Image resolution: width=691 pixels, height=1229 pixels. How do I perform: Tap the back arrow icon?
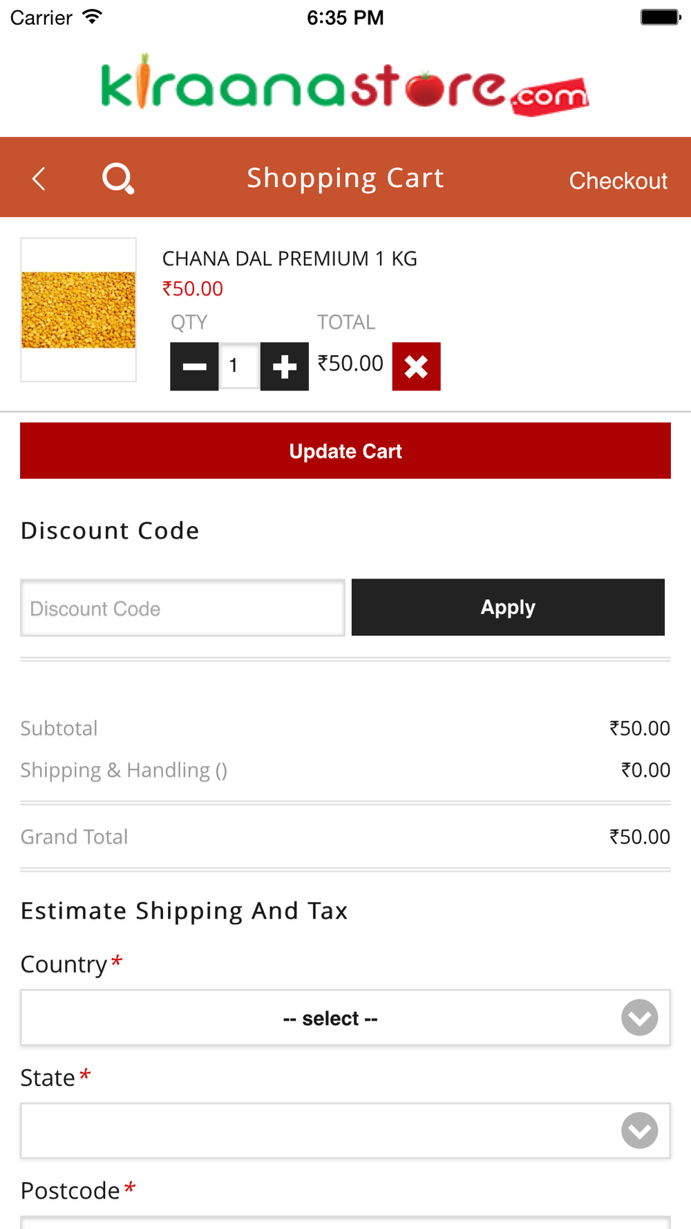39,178
